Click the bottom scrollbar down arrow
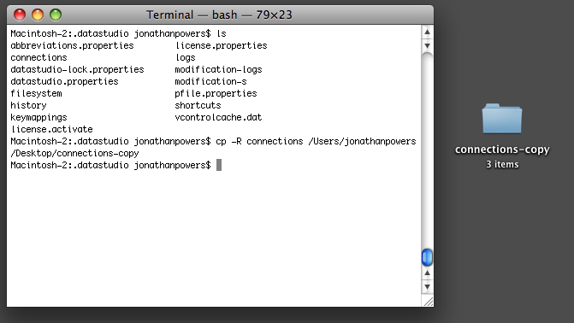The width and height of the screenshot is (574, 323). [427, 287]
